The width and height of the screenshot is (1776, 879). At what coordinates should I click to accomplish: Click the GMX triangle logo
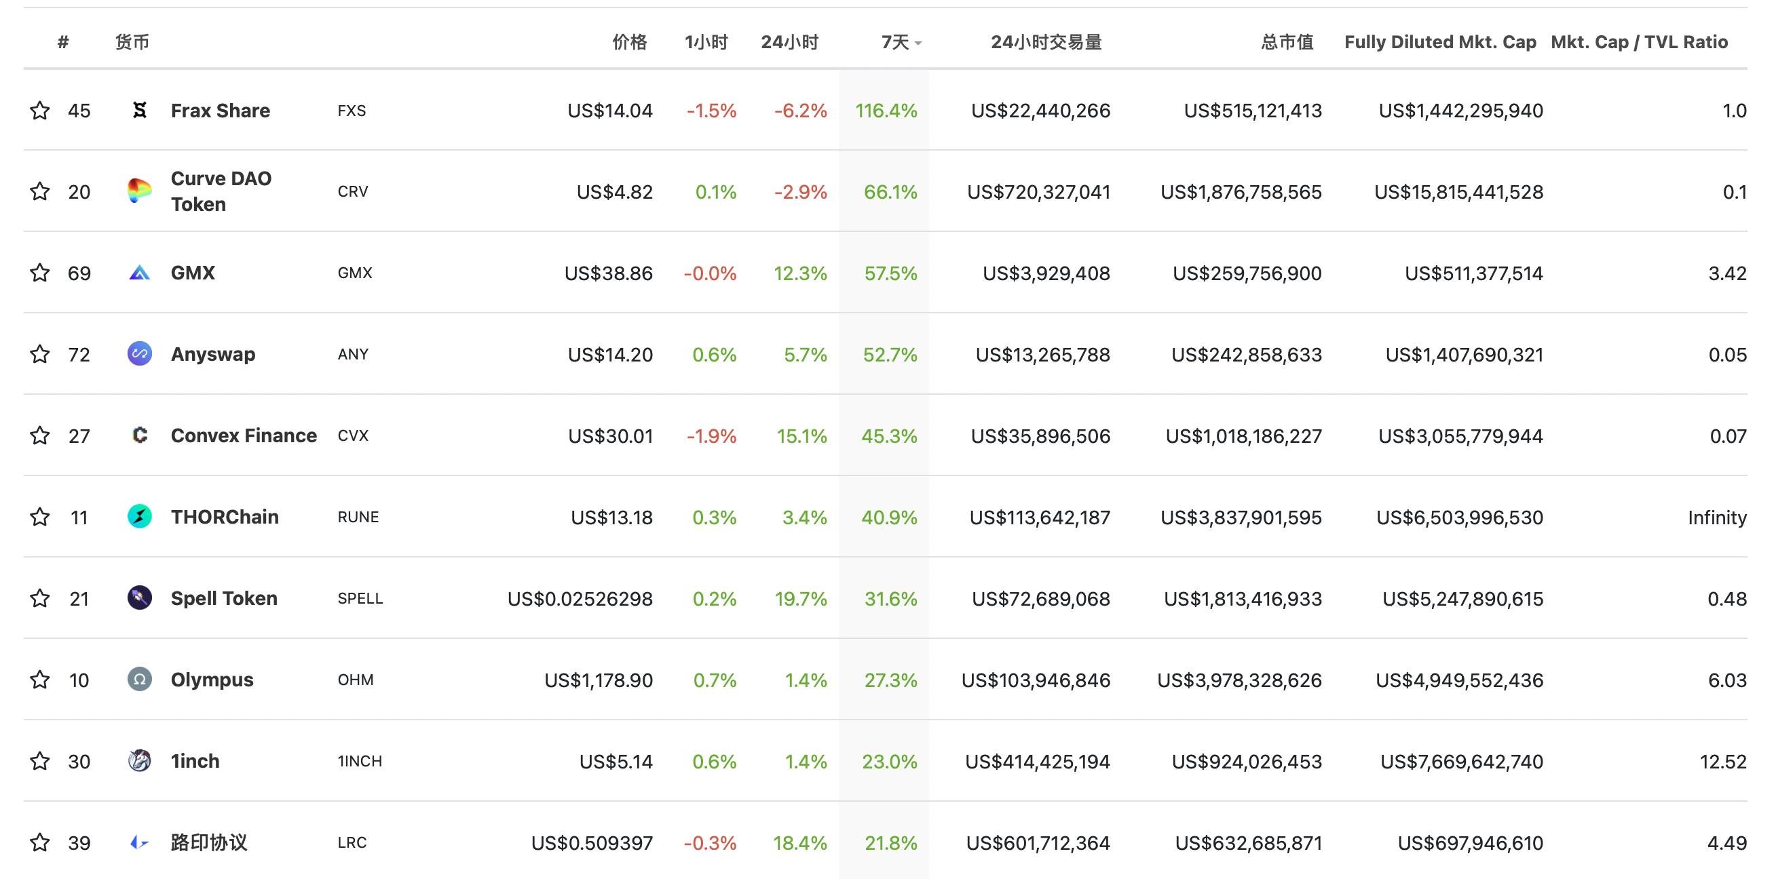tap(139, 273)
